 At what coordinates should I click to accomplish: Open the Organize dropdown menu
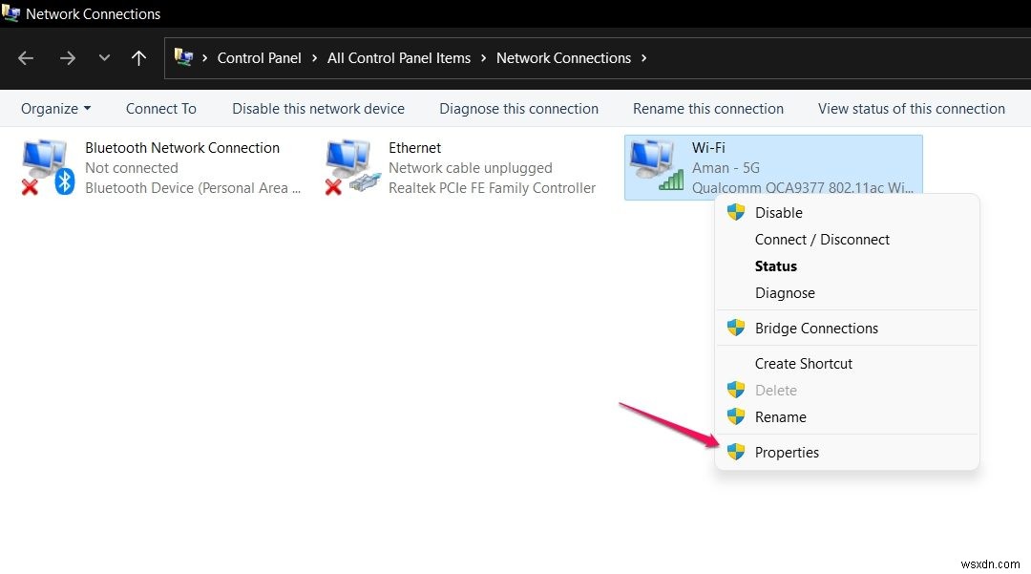[55, 109]
